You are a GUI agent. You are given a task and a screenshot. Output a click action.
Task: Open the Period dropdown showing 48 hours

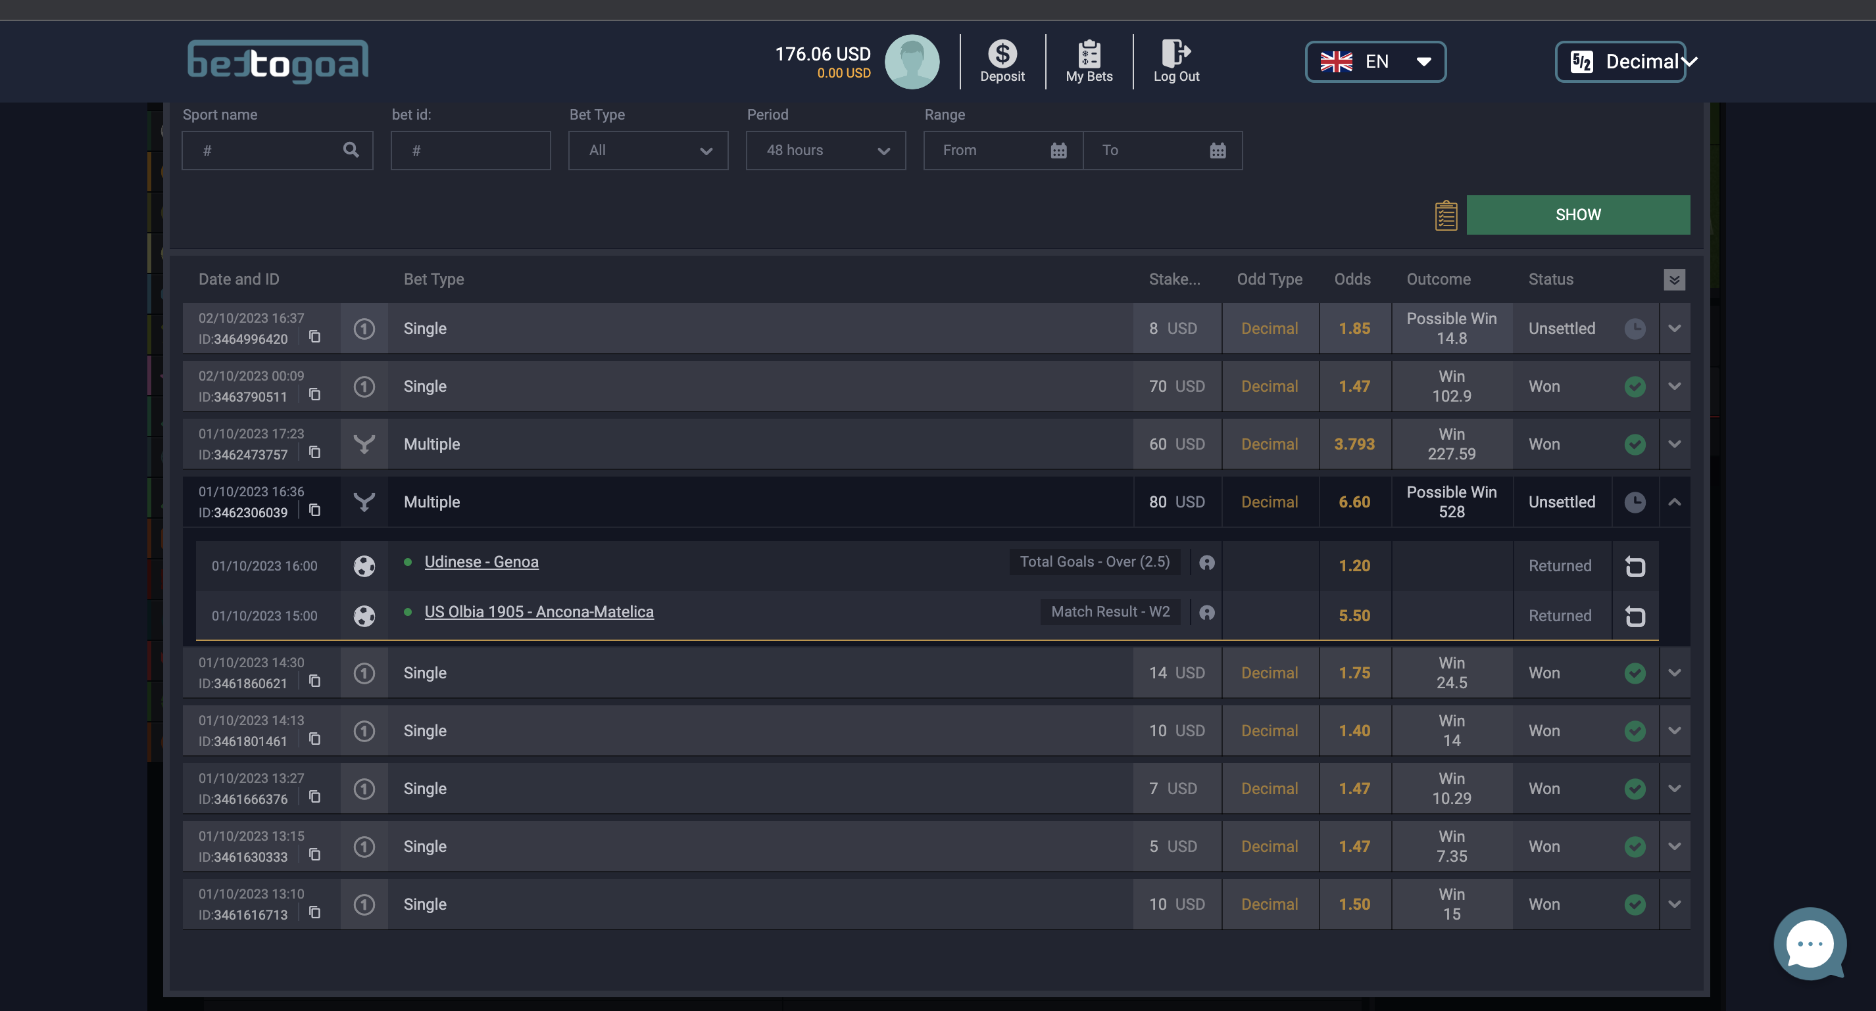826,151
